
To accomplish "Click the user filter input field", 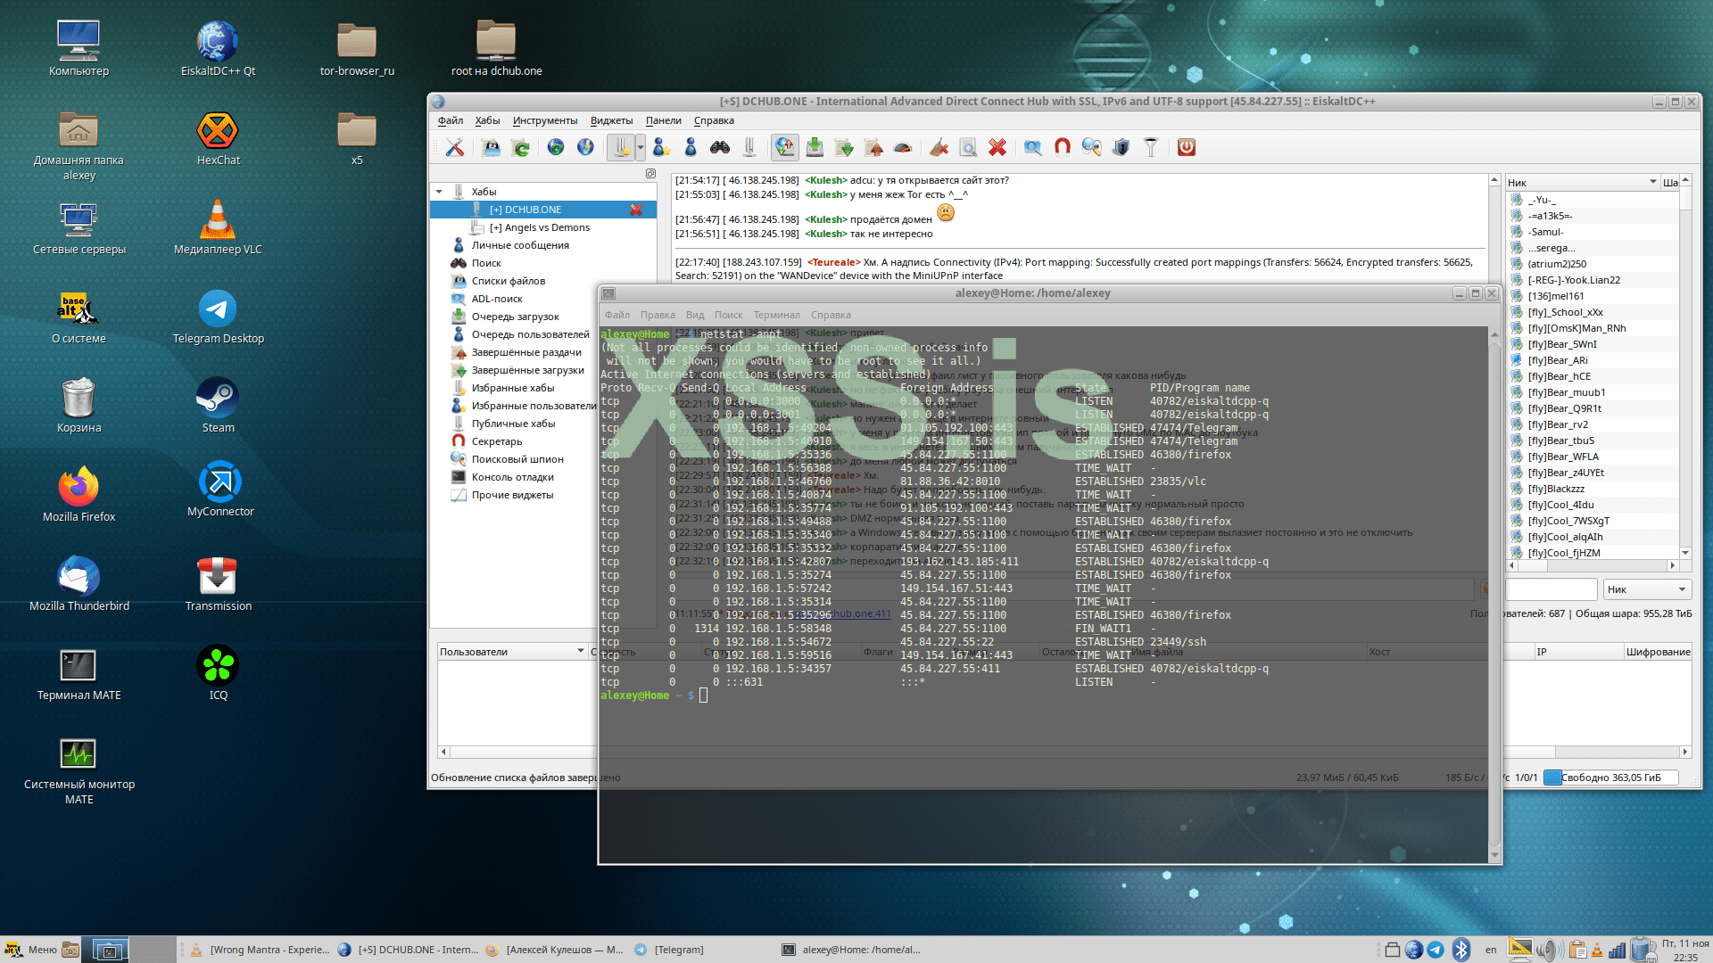I will coord(1551,589).
